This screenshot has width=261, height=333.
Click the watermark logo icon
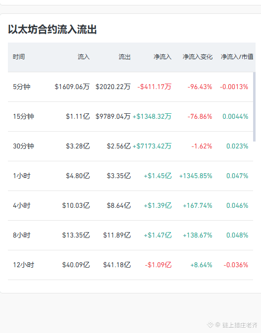point(210,325)
